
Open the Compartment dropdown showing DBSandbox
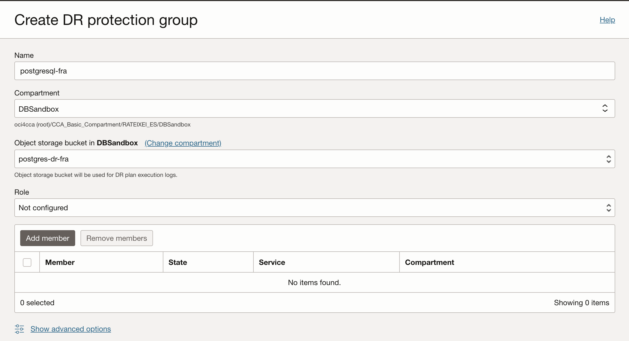click(305, 109)
